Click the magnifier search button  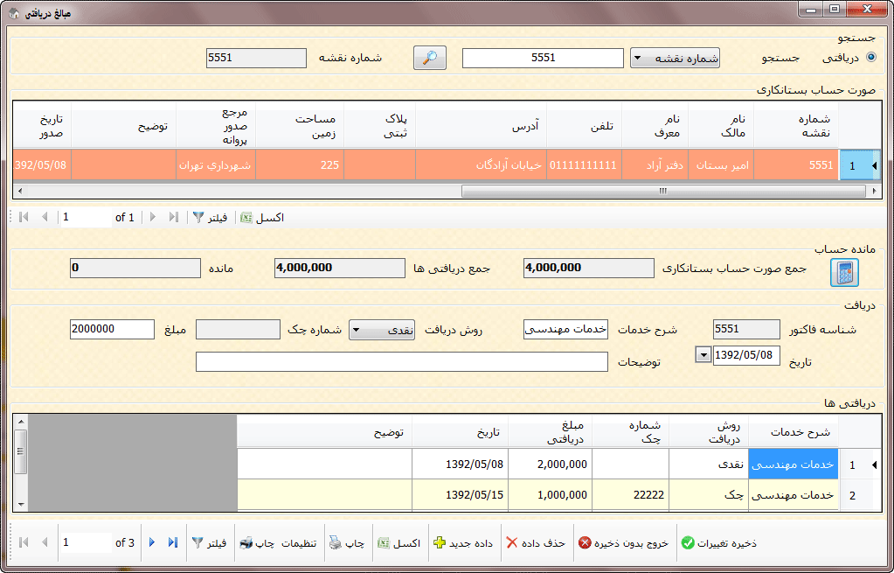tap(430, 58)
